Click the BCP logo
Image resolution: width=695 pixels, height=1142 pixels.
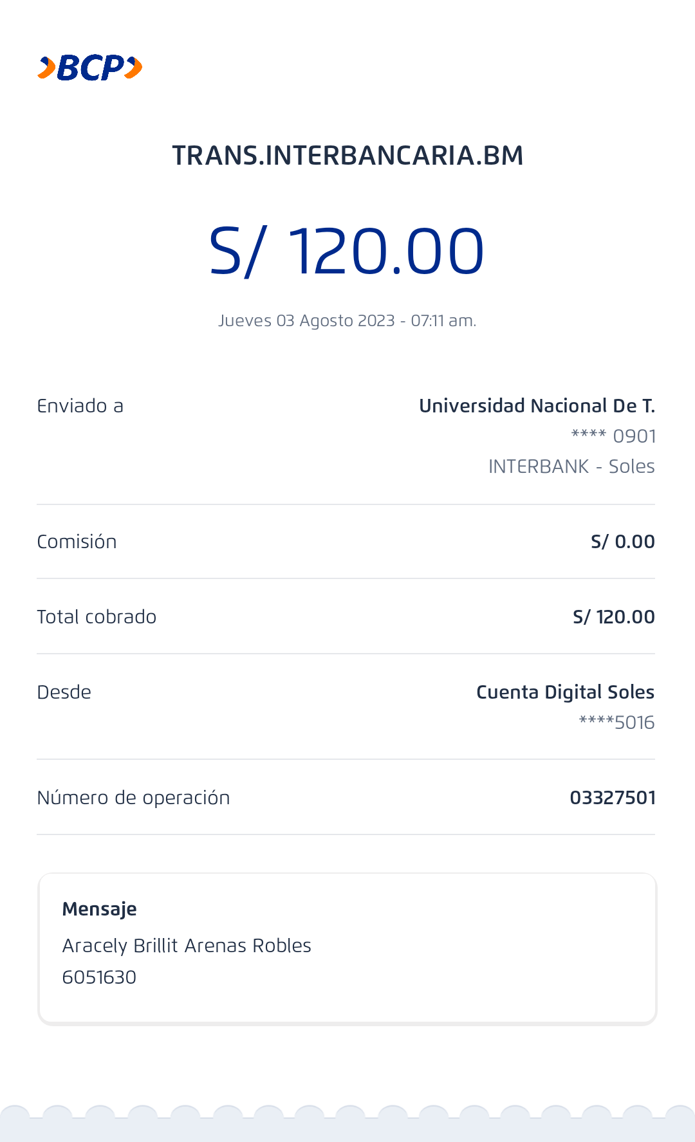(x=90, y=68)
